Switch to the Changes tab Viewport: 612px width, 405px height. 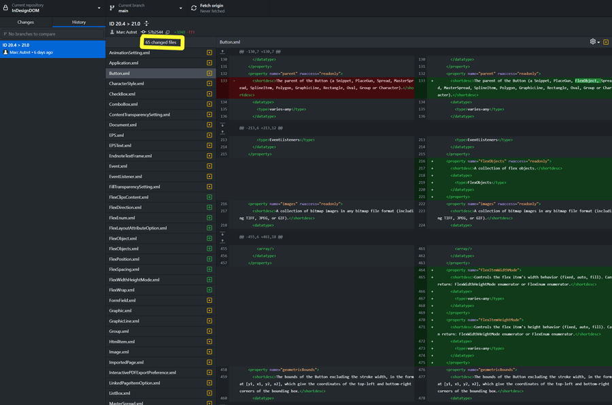tap(26, 22)
